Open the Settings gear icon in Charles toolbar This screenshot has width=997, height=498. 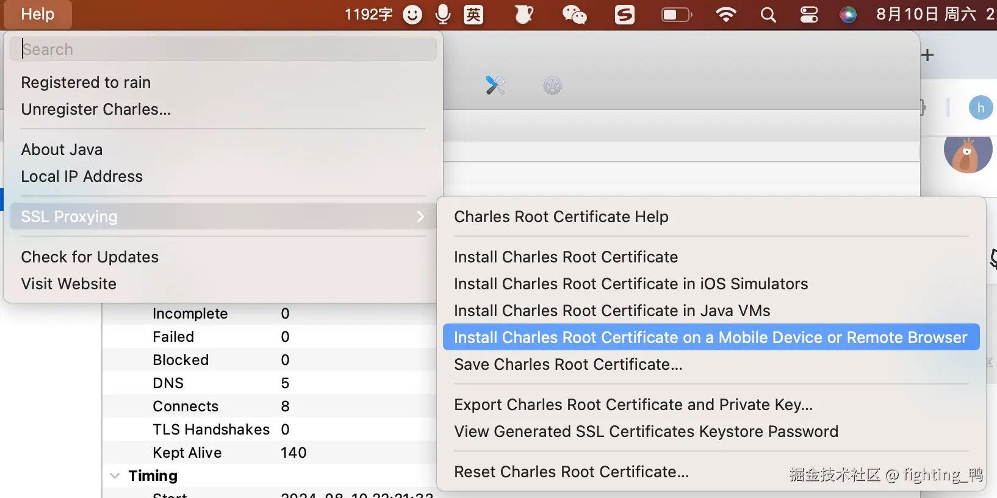pyautogui.click(x=552, y=85)
